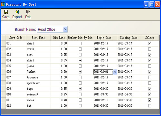
Task: Click Begin Date 2010-12-17
Action: pyautogui.click(x=105, y=43)
